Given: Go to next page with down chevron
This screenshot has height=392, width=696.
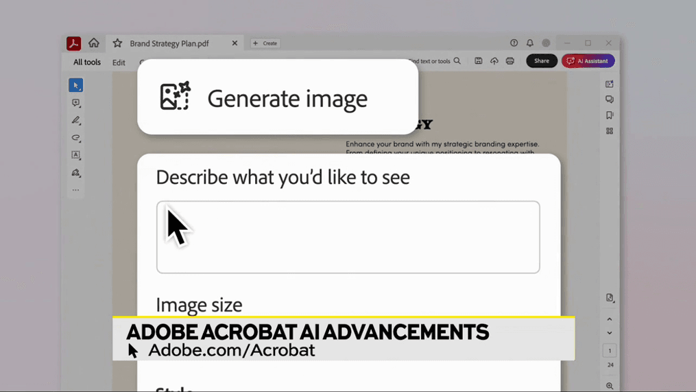Looking at the screenshot, I should tap(610, 333).
